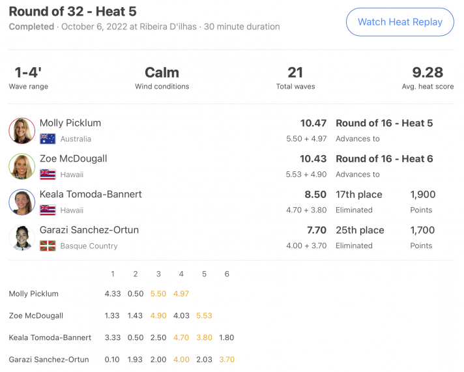Click the Australia flag icon
Screen dimensions: 464x372
pos(48,139)
